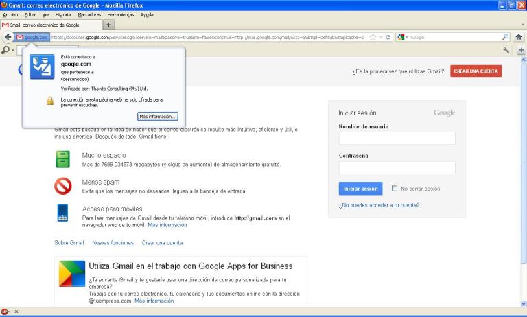Image resolution: width=527 pixels, height=317 pixels.
Task: Click the green filing cabinet storage icon
Action: 63,159
